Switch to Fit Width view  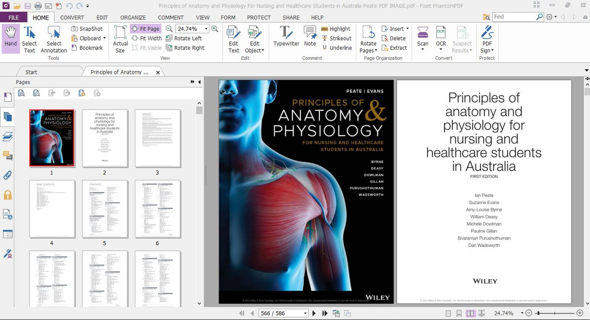tap(147, 38)
